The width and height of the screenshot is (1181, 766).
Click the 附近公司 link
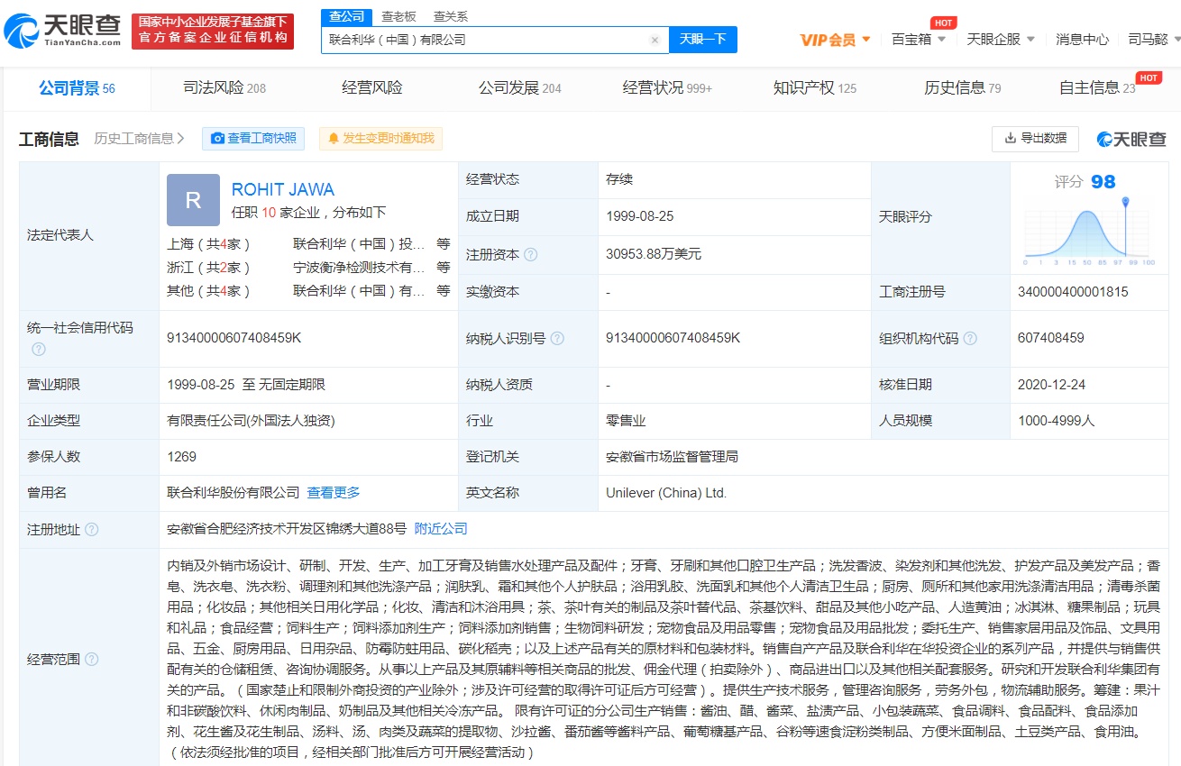(x=441, y=529)
